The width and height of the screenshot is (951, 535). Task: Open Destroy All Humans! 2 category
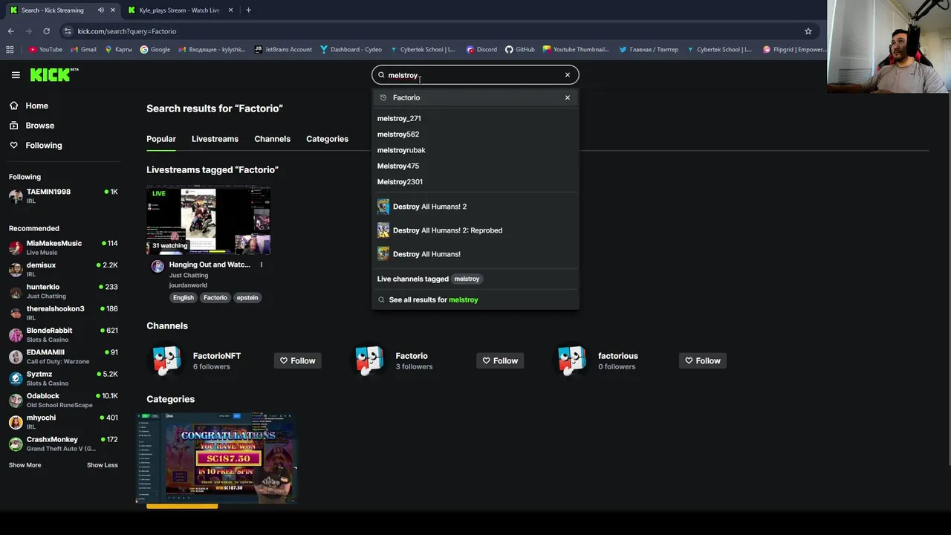475,207
